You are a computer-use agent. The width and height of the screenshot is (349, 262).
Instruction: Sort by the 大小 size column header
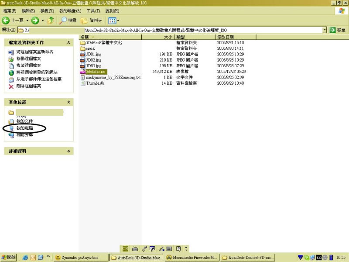(x=158, y=37)
